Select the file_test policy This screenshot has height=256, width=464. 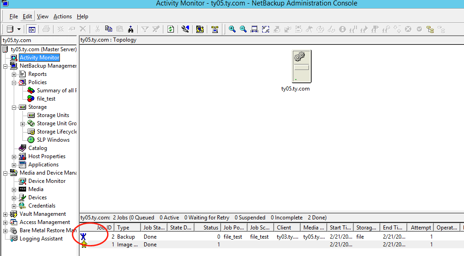pos(46,99)
